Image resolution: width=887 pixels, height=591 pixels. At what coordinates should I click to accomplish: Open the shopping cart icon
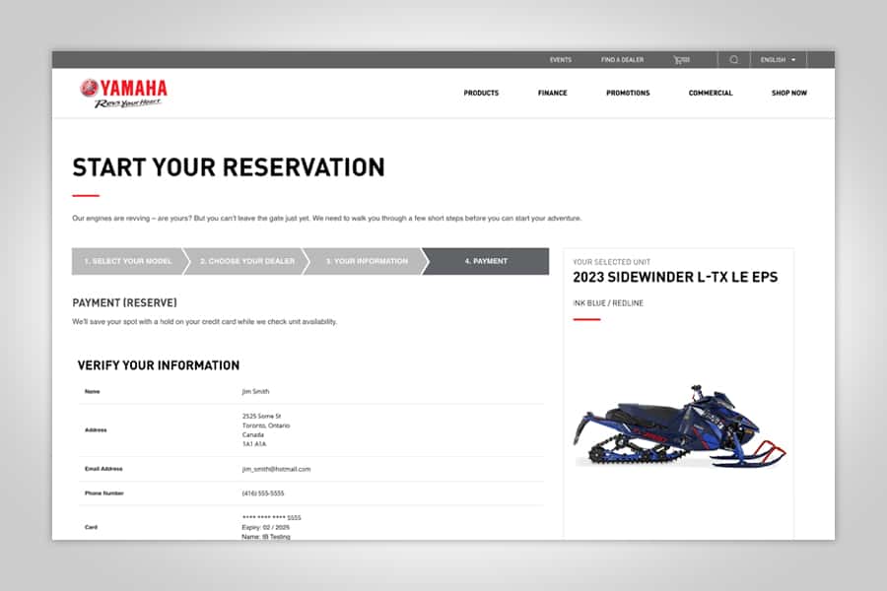click(681, 59)
